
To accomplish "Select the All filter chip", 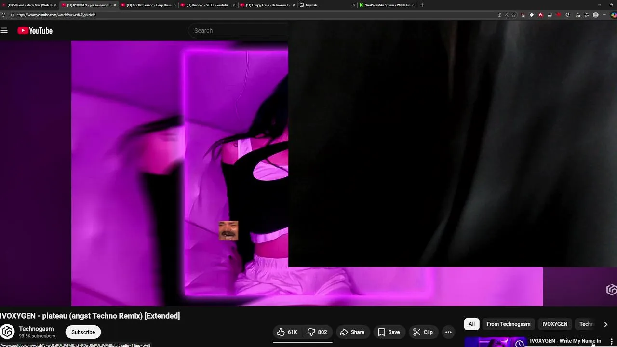I will coord(472,324).
